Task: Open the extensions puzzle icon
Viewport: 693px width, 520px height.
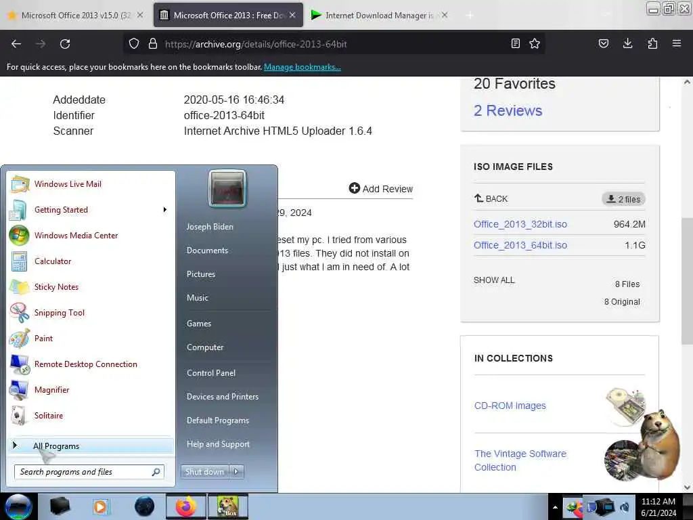Action: [x=652, y=43]
